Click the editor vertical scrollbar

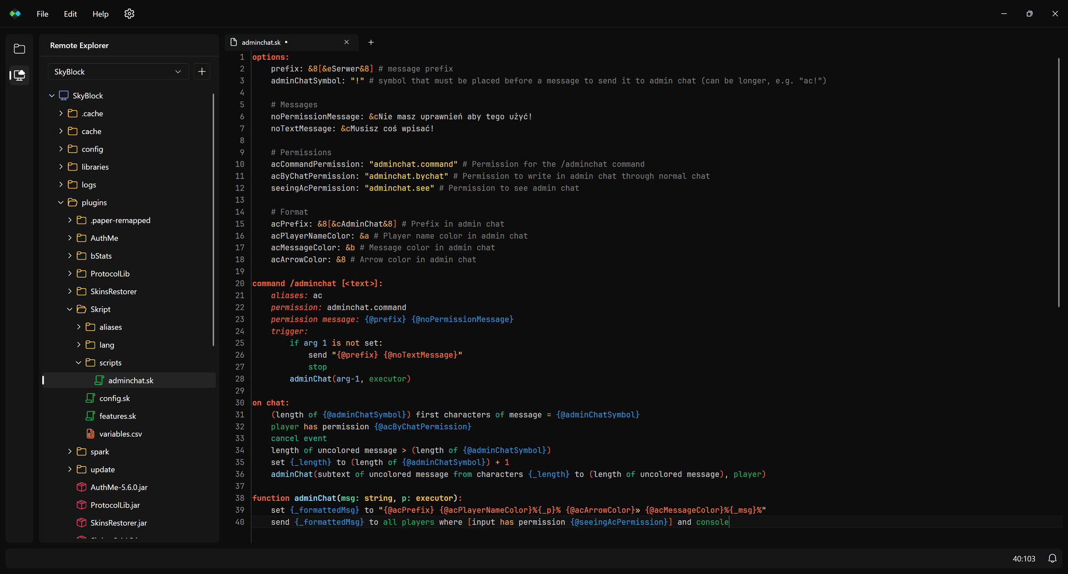(1058, 182)
